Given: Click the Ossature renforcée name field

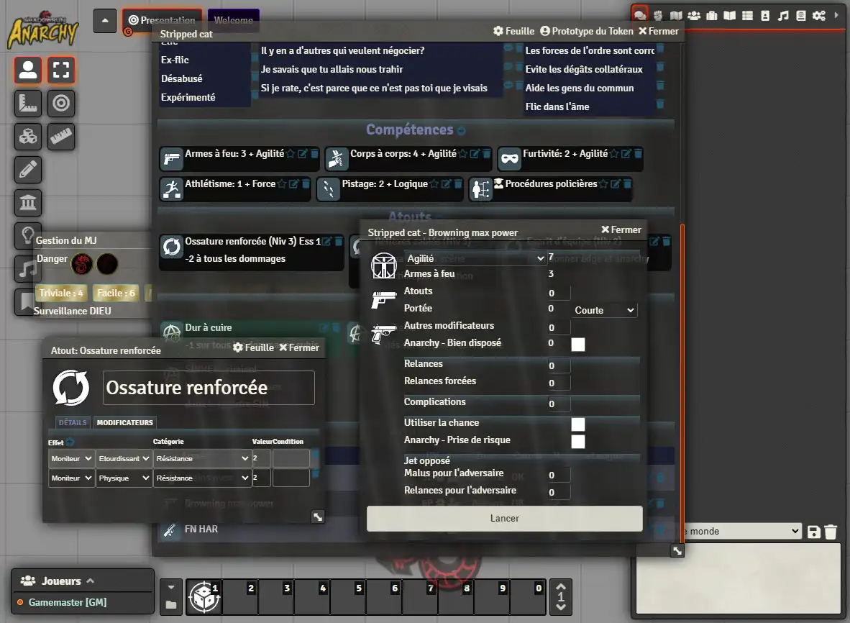Looking at the screenshot, I should click(x=209, y=388).
